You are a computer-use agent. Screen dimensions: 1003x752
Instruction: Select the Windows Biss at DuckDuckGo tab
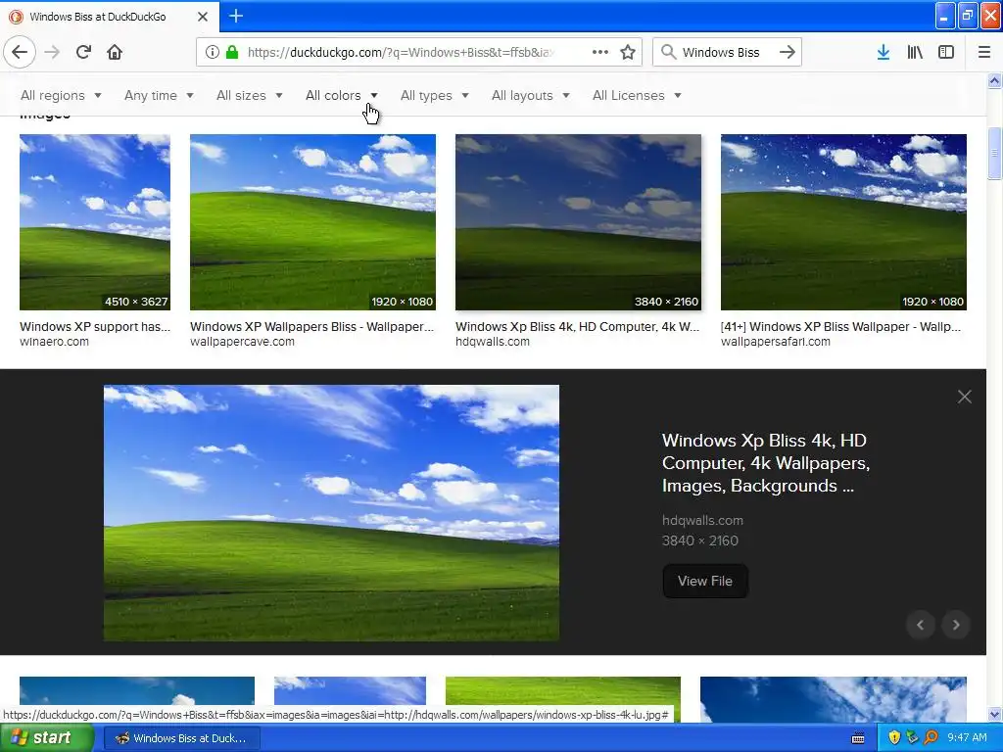(x=110, y=17)
